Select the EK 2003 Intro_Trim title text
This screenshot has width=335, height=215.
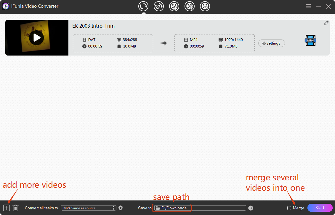93,26
